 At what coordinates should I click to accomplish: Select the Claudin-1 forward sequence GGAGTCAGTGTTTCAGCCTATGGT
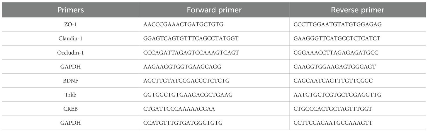pos(191,38)
